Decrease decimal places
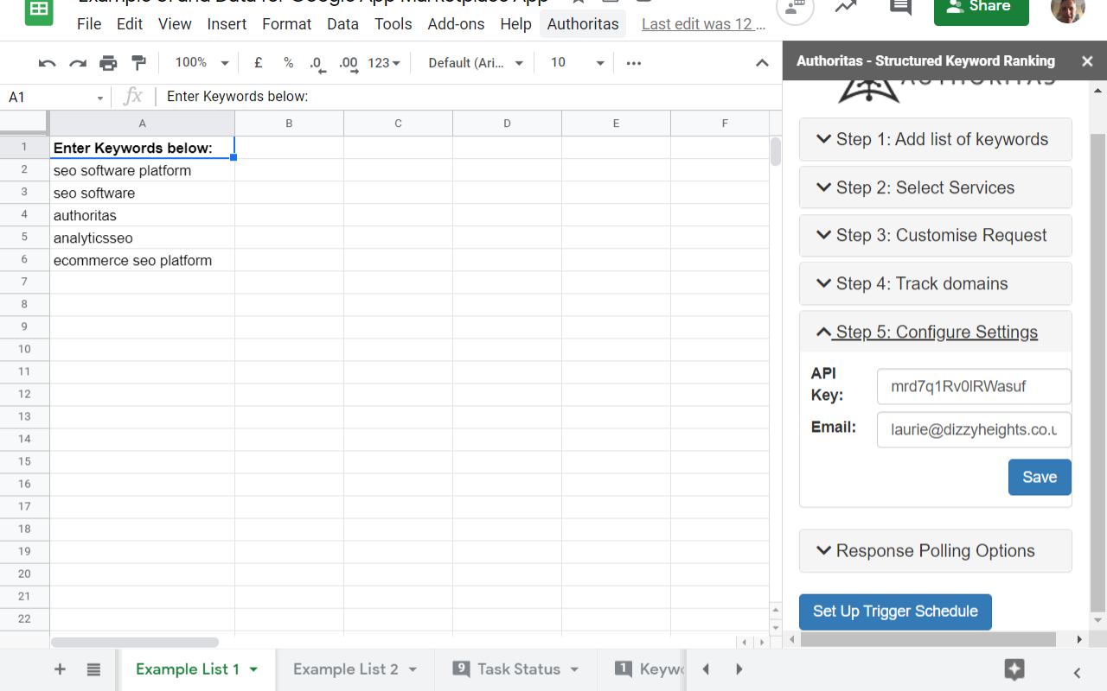The width and height of the screenshot is (1107, 691). 317,63
